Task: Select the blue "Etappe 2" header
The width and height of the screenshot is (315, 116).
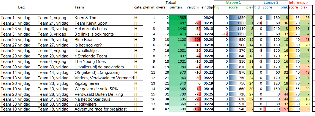Action: tap(271, 2)
